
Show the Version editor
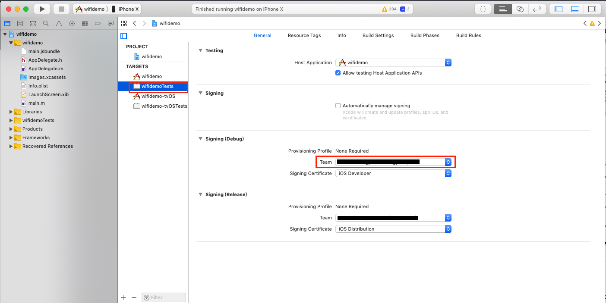pyautogui.click(x=537, y=9)
